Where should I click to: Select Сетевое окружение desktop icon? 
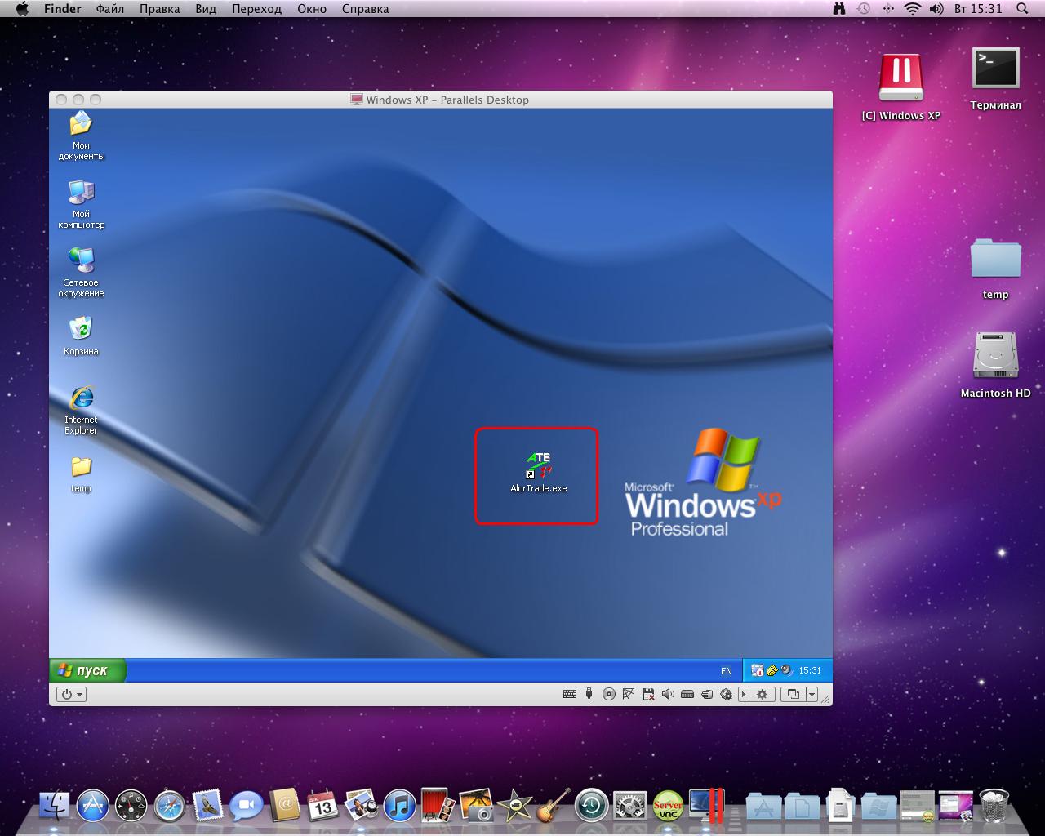(81, 273)
